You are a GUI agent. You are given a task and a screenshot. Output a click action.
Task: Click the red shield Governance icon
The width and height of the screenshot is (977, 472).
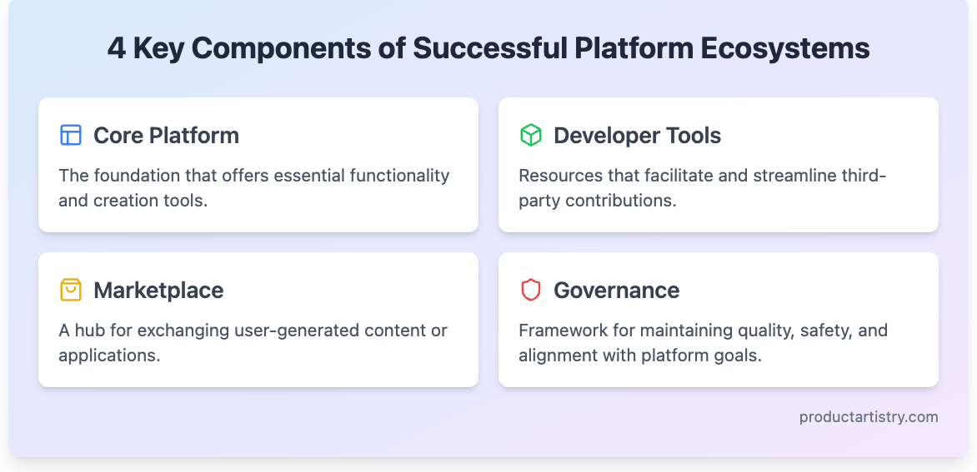pyautogui.click(x=531, y=290)
